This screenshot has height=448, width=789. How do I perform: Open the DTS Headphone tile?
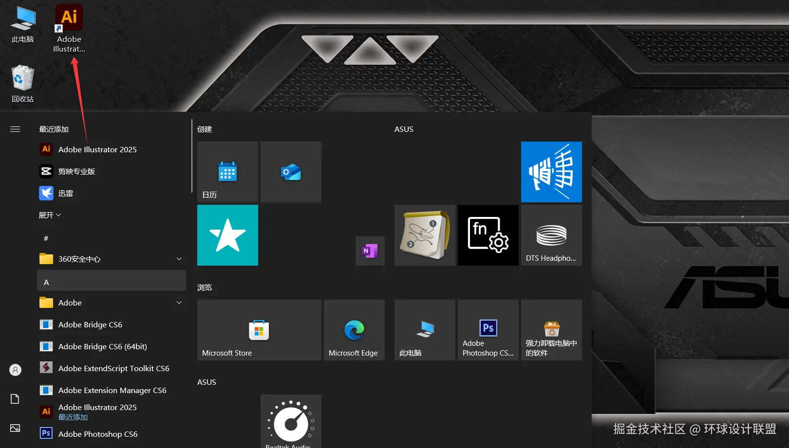tap(551, 235)
